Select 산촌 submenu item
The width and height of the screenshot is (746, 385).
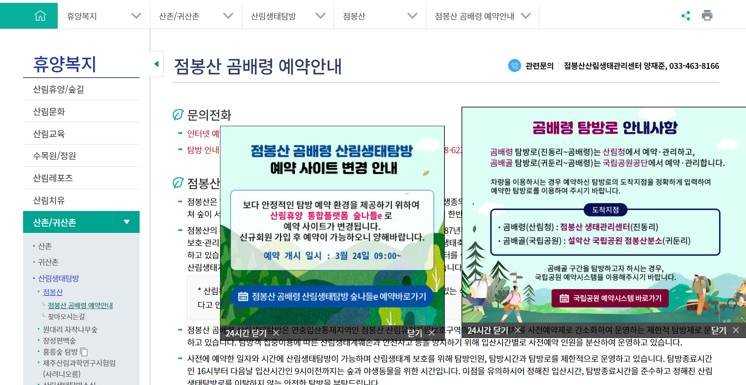45,246
